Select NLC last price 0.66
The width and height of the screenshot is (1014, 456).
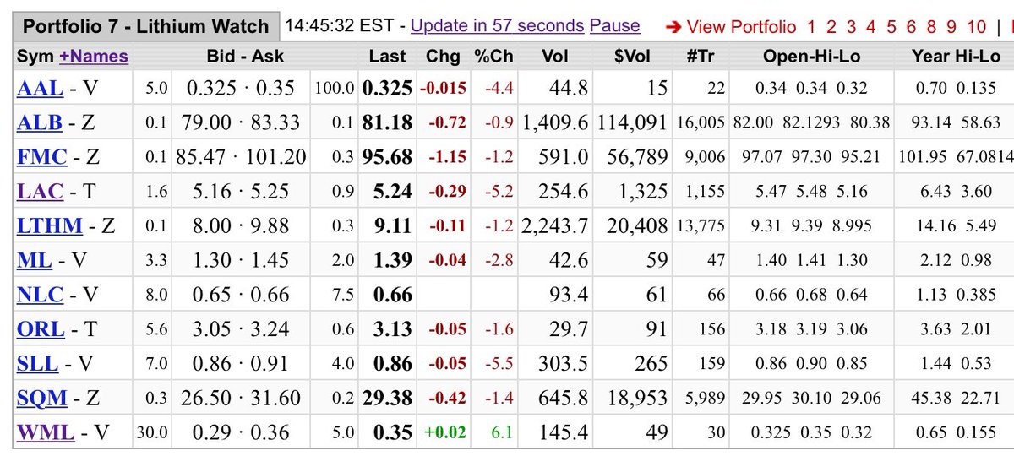coord(393,296)
